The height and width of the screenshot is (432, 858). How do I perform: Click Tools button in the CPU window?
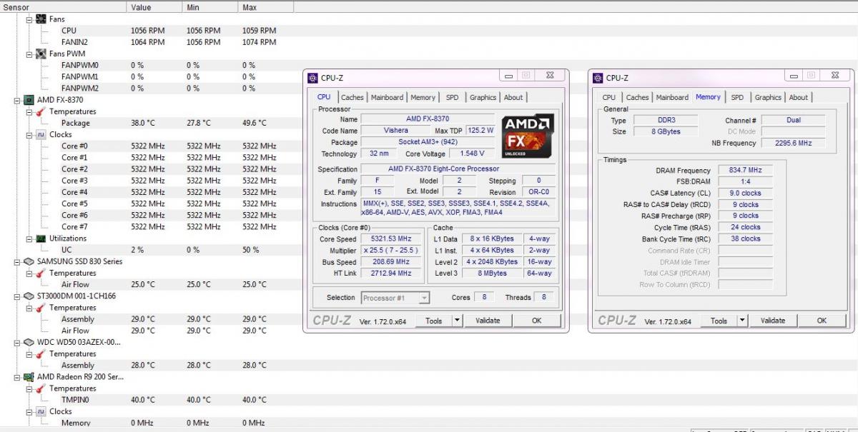[x=434, y=321]
